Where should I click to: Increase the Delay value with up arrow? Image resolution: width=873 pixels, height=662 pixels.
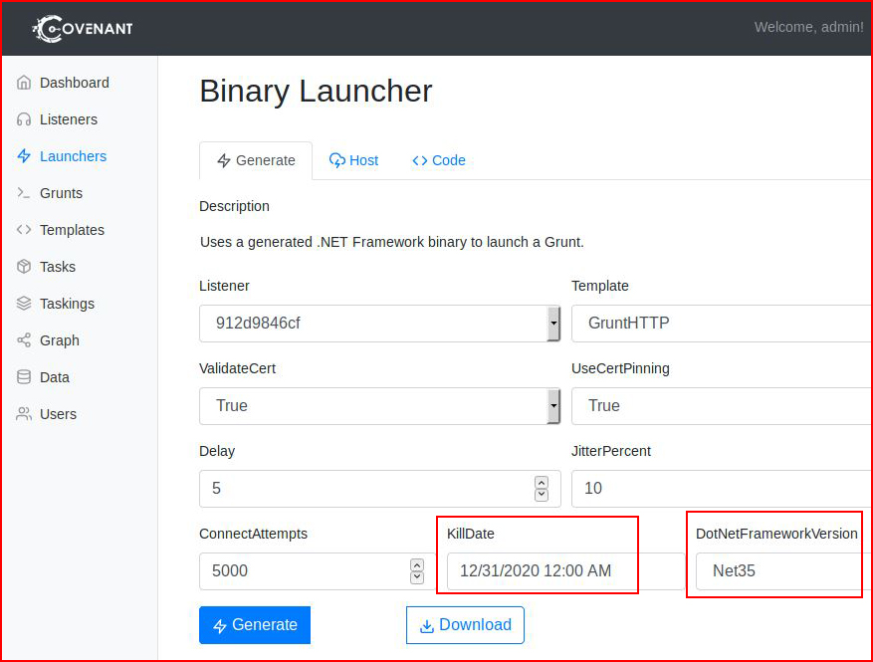pos(542,482)
